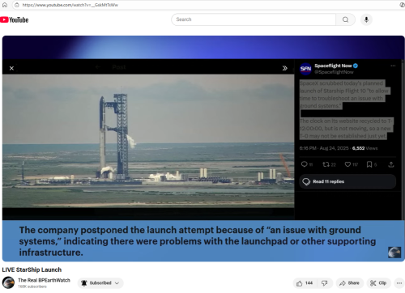Click the @SpaceflightNow handle
Image resolution: width=405 pixels, height=293 pixels.
point(334,72)
